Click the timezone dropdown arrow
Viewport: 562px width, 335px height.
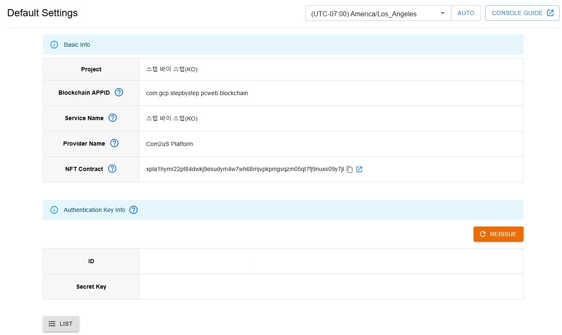click(x=442, y=14)
